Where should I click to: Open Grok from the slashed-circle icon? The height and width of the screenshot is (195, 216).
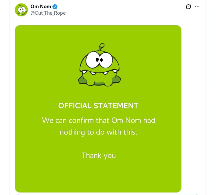(188, 7)
